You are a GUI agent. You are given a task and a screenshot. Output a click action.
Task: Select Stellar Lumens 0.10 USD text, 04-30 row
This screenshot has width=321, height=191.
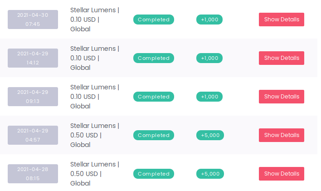95,20
